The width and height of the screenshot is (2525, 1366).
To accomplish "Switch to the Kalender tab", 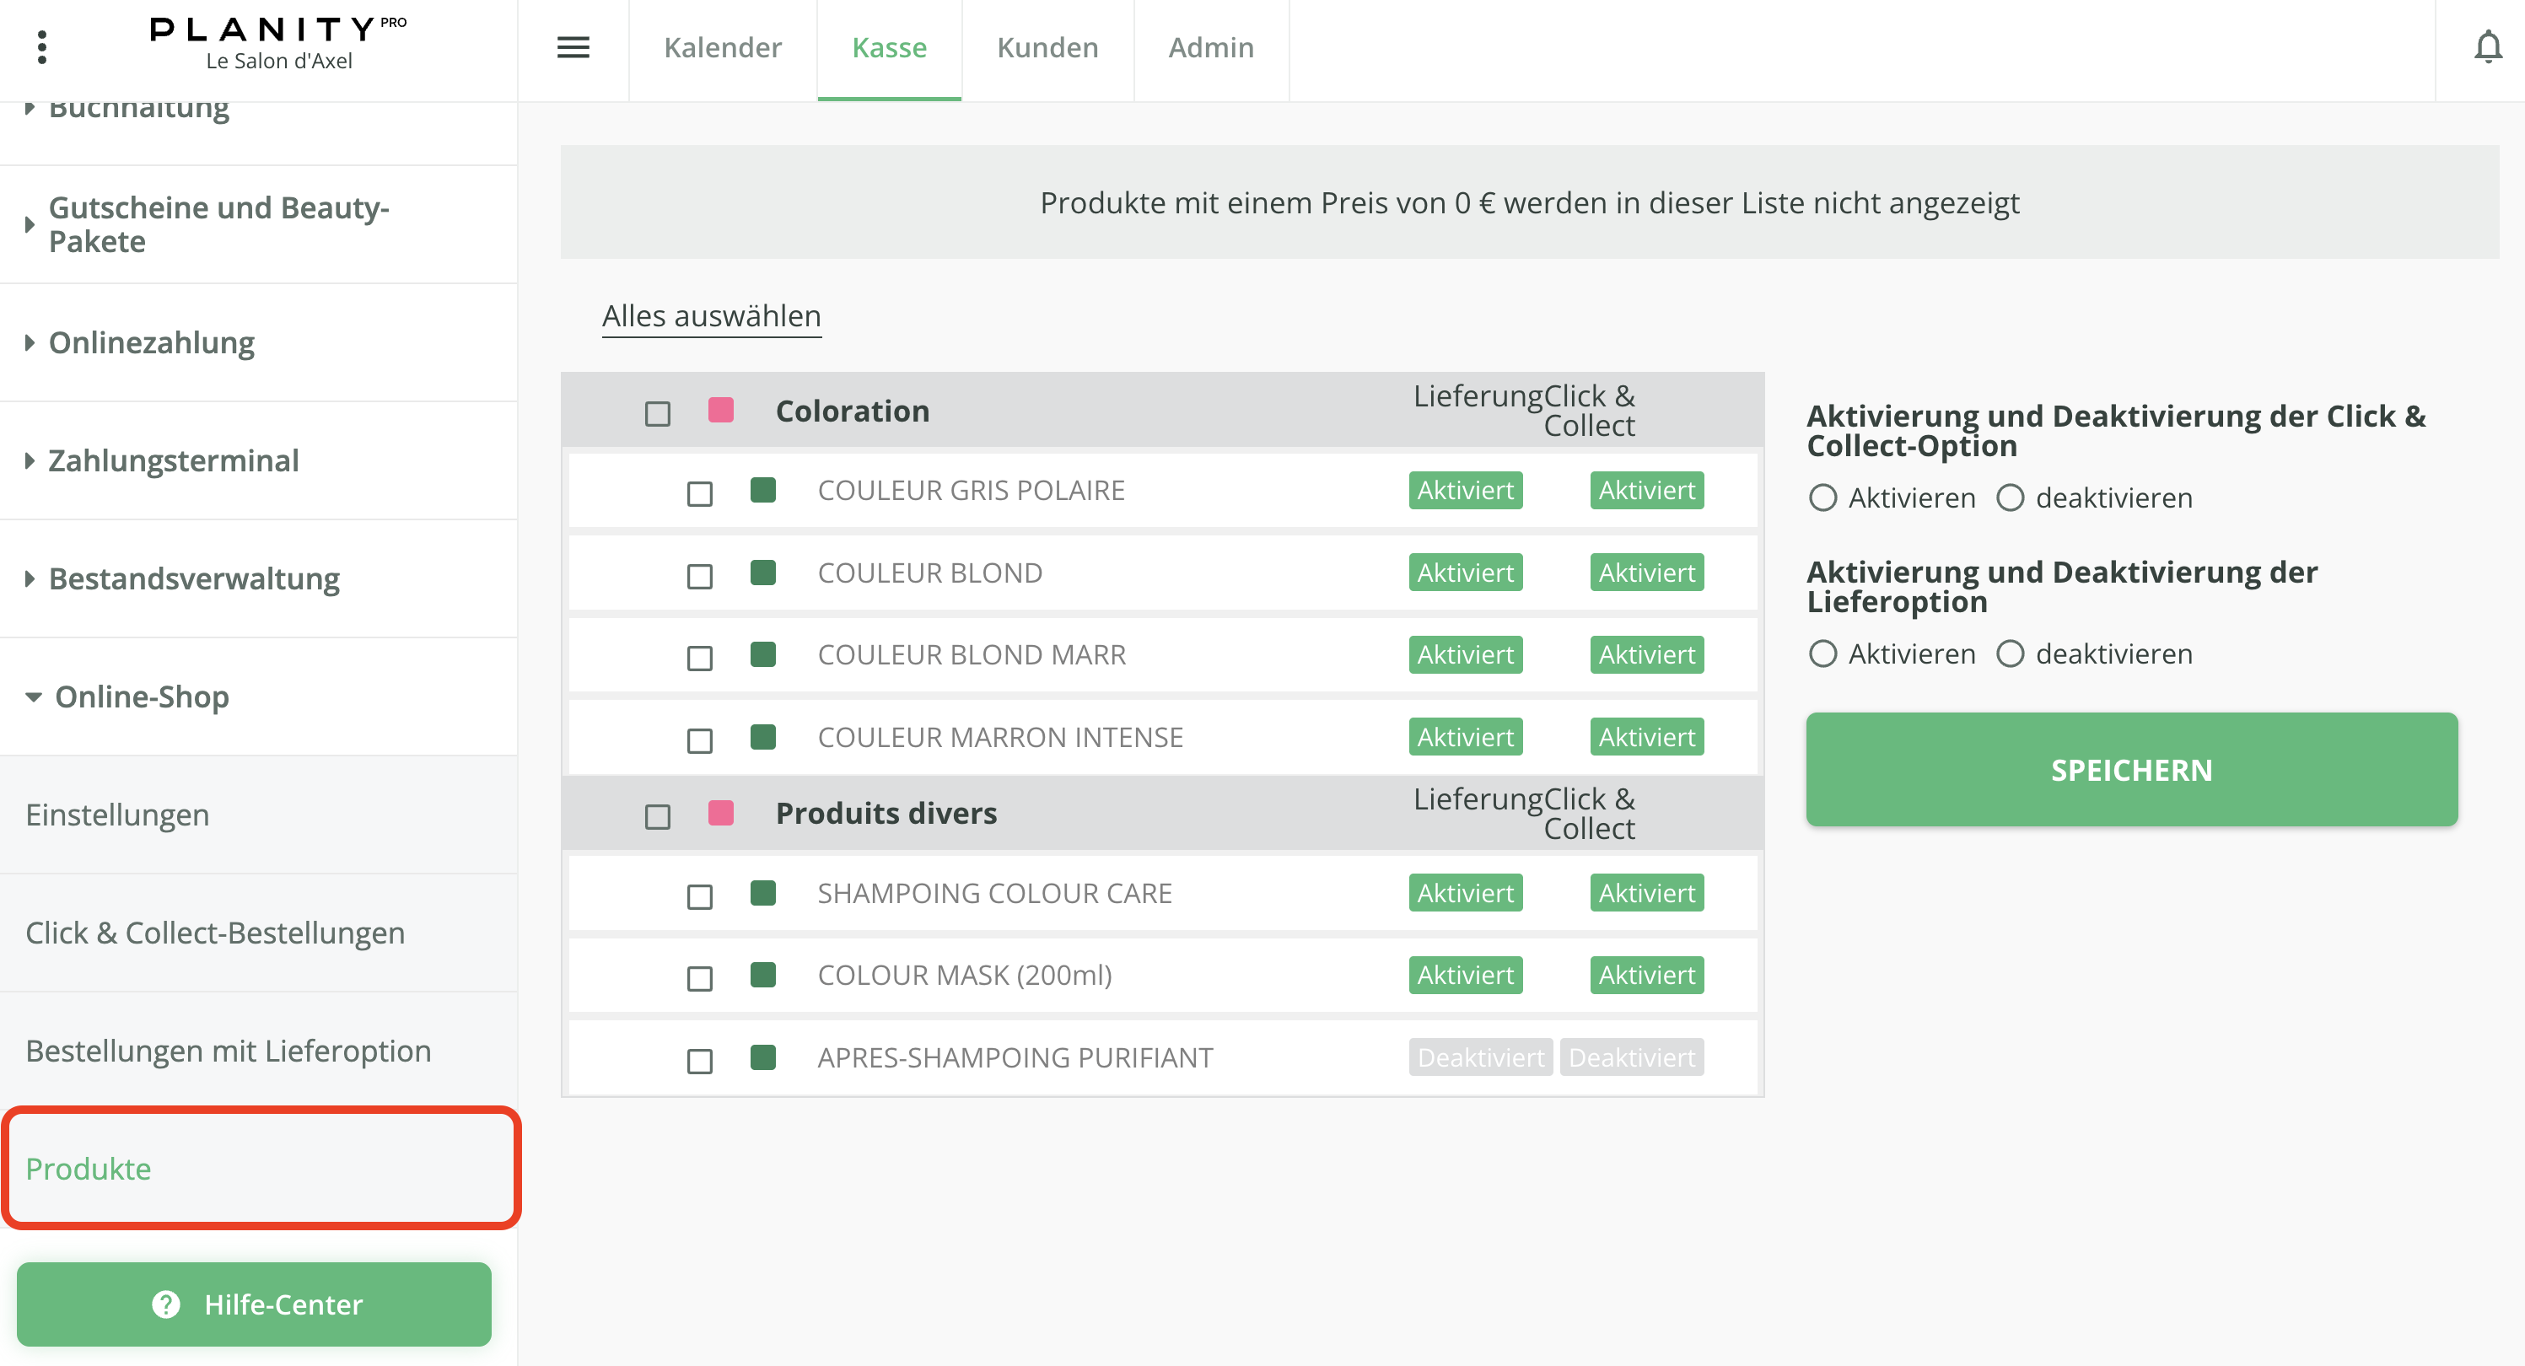I will [x=723, y=47].
